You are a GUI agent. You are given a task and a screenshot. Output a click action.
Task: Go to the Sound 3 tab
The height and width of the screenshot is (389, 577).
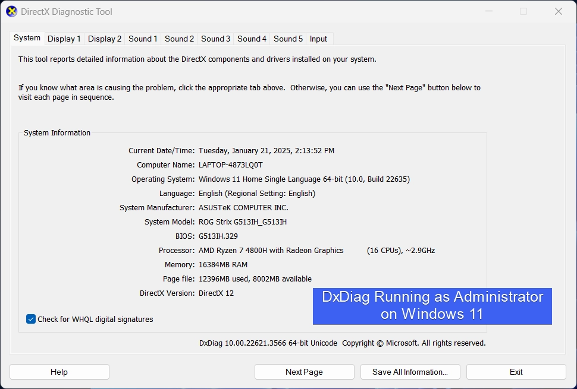(216, 39)
